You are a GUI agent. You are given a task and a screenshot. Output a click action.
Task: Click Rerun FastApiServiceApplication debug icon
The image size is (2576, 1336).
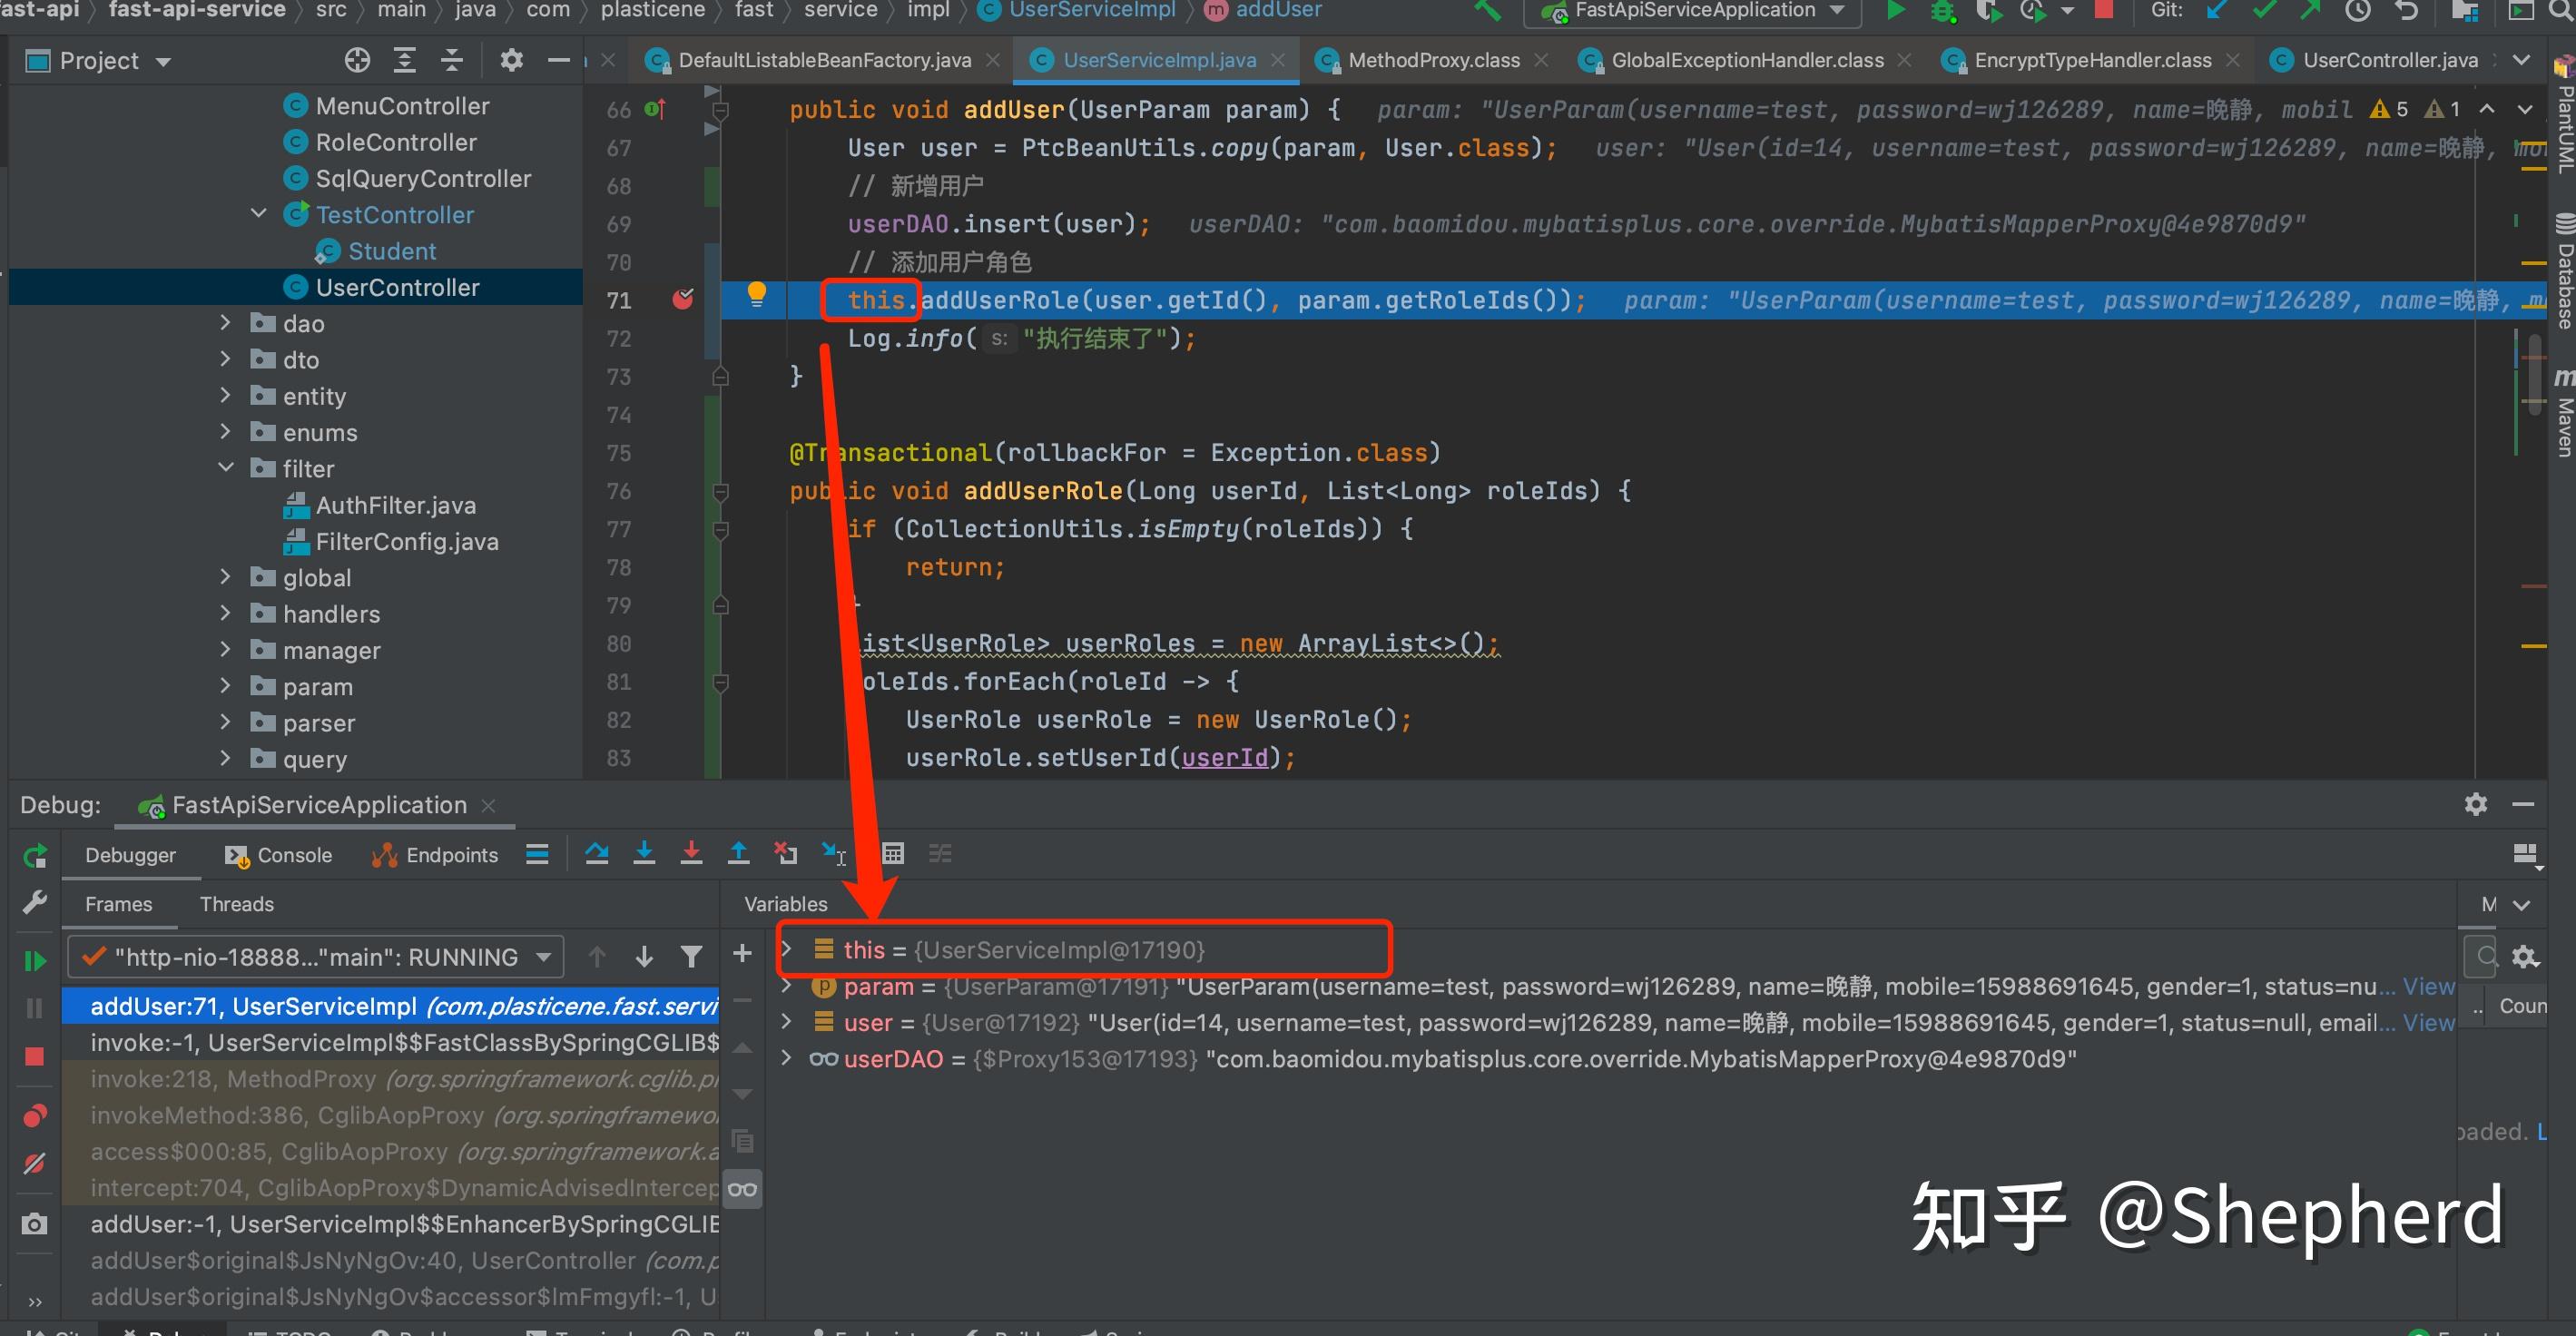pos(34,856)
